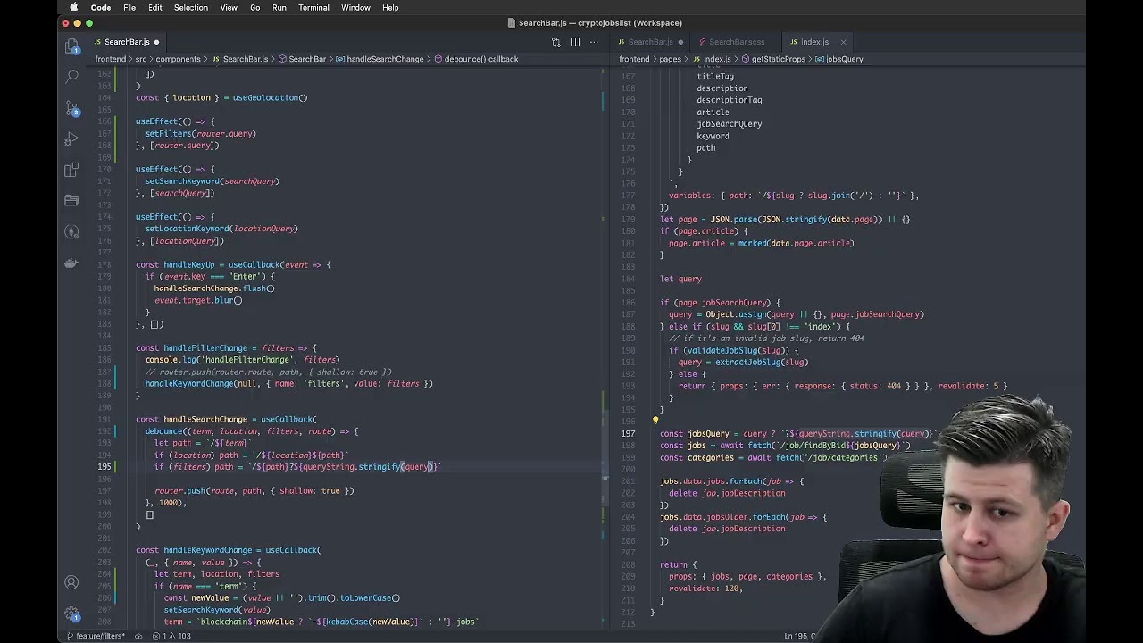1143x643 pixels.
Task: Open the Selection menu
Action: point(191,7)
